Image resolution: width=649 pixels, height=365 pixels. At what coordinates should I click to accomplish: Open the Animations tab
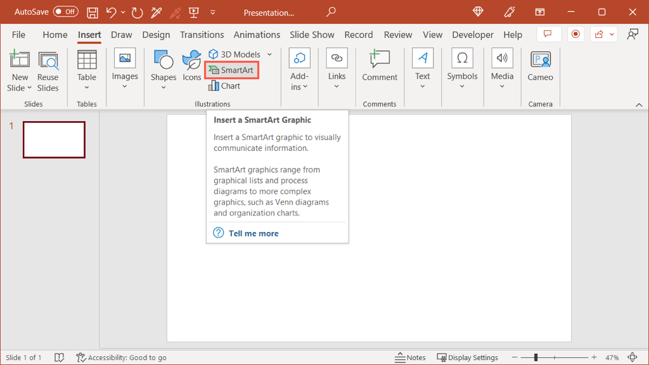(257, 35)
